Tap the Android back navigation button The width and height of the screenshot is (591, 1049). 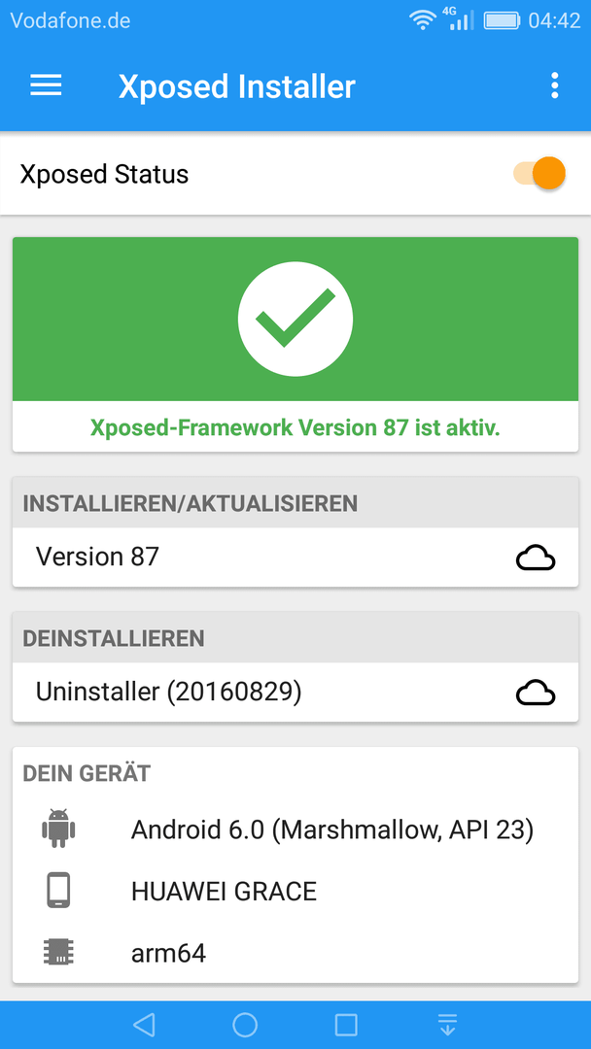click(x=144, y=1025)
